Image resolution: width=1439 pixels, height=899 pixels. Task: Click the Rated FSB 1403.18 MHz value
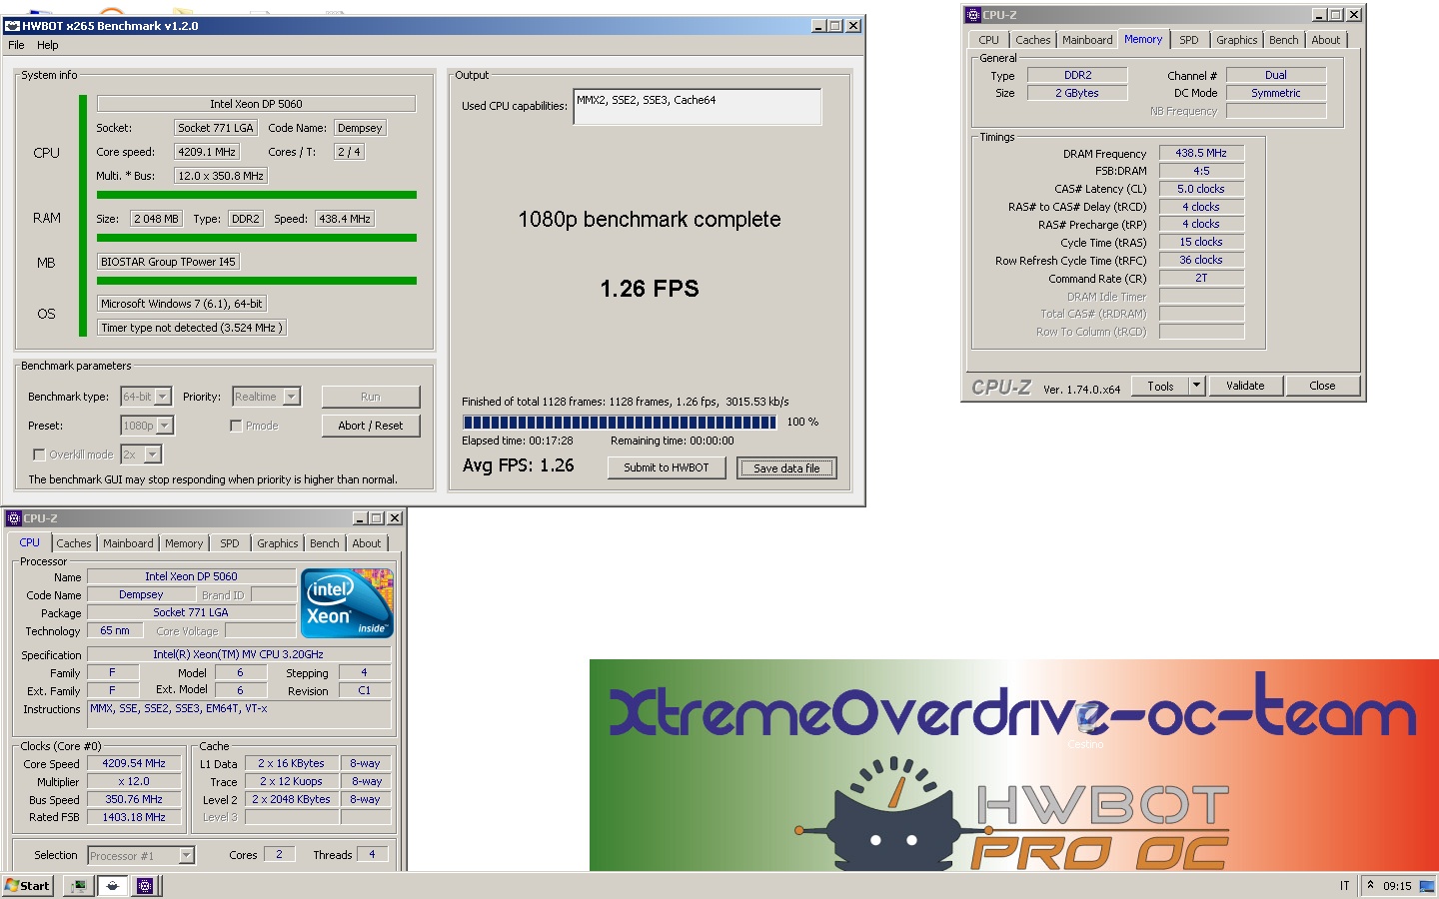pyautogui.click(x=134, y=817)
